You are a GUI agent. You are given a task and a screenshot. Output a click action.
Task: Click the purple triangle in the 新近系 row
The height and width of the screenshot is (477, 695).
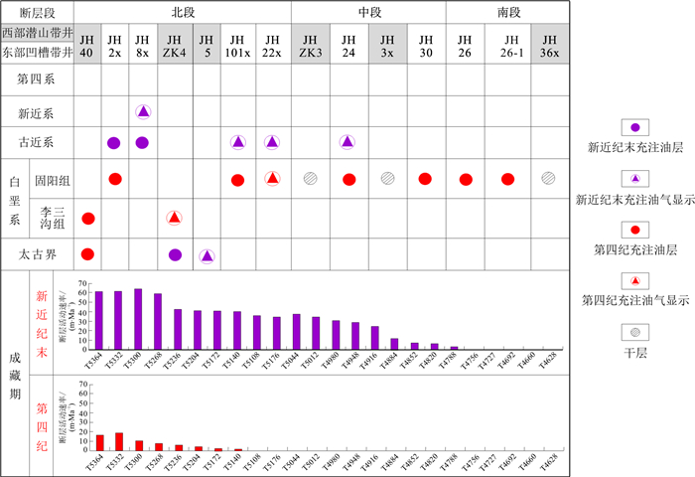(142, 112)
